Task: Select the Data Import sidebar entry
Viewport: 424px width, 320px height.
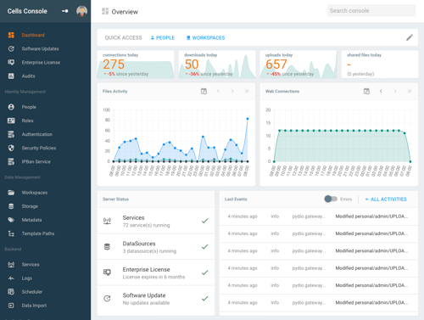Action: 34,306
